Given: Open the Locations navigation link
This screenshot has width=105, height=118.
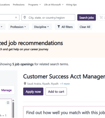Looking at the screenshot, I should [x=5, y=5].
